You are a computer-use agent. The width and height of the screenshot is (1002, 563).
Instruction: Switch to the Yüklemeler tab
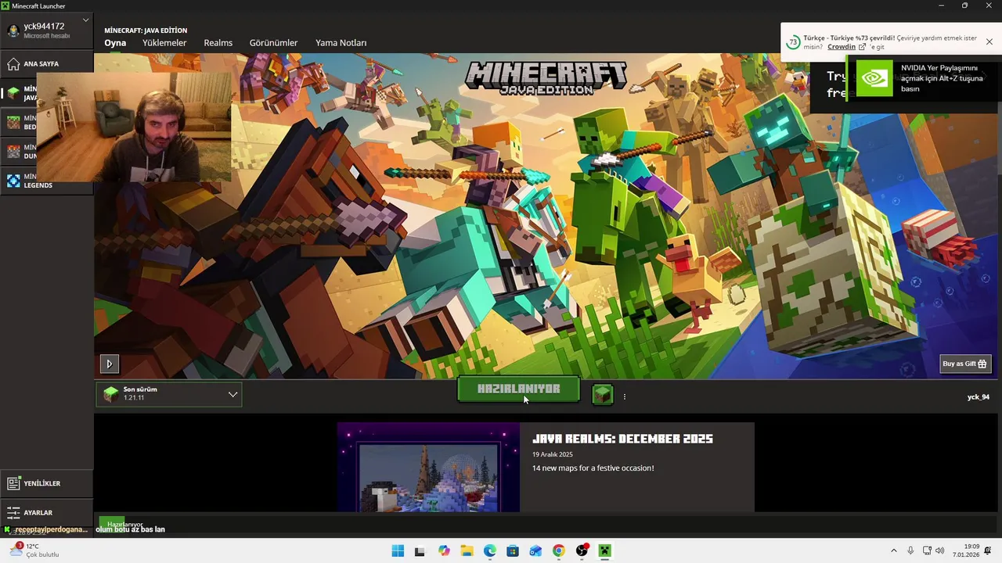164,43
